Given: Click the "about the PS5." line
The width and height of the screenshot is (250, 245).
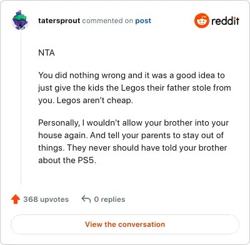Looking at the screenshot, I should click(x=67, y=160).
